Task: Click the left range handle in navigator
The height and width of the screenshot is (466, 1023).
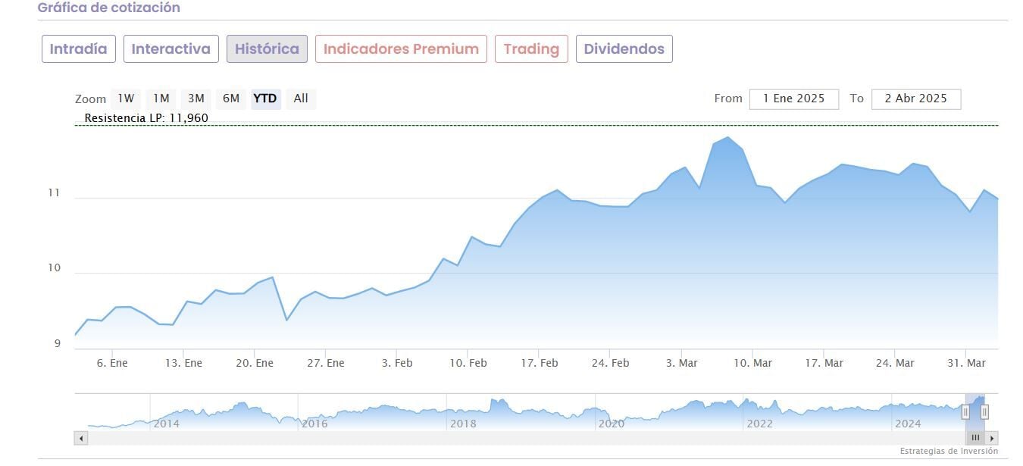Action: [965, 411]
